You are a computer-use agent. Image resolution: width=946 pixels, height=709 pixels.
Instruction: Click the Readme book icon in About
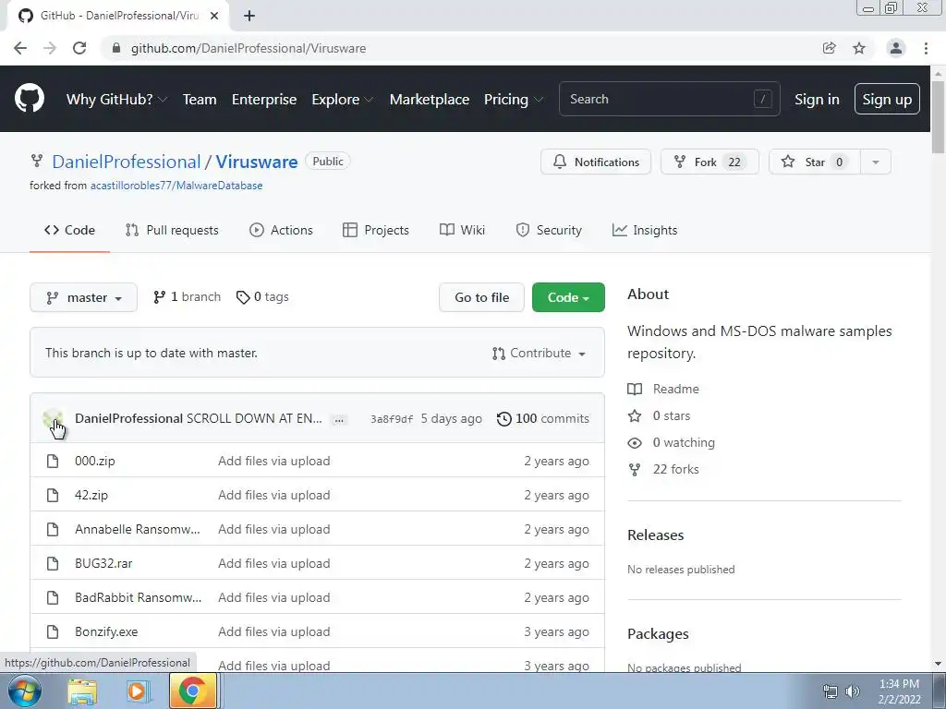pyautogui.click(x=635, y=390)
